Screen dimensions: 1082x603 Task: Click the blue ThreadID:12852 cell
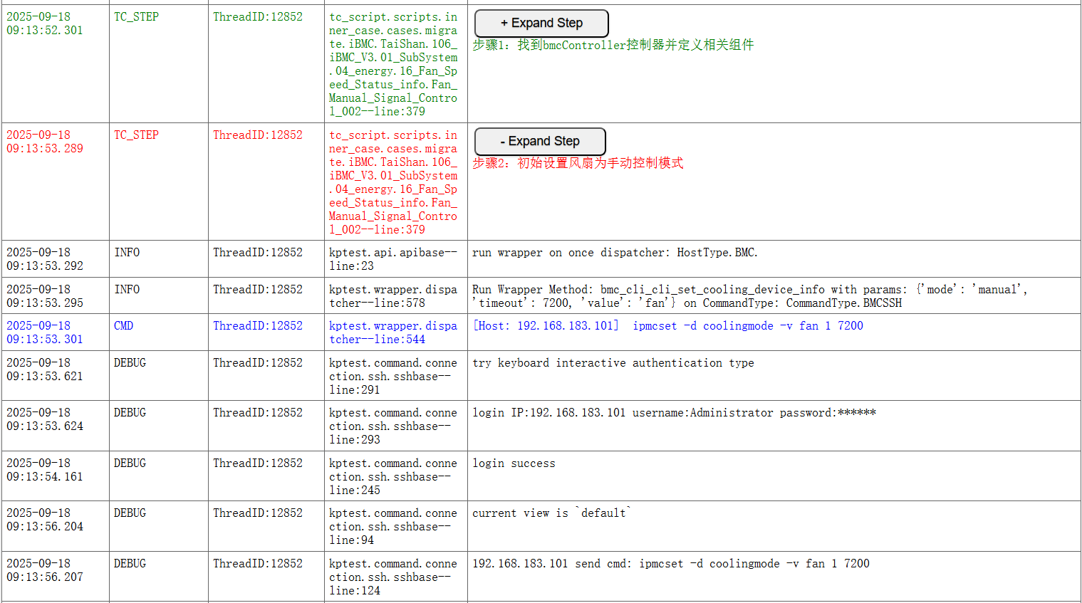257,326
